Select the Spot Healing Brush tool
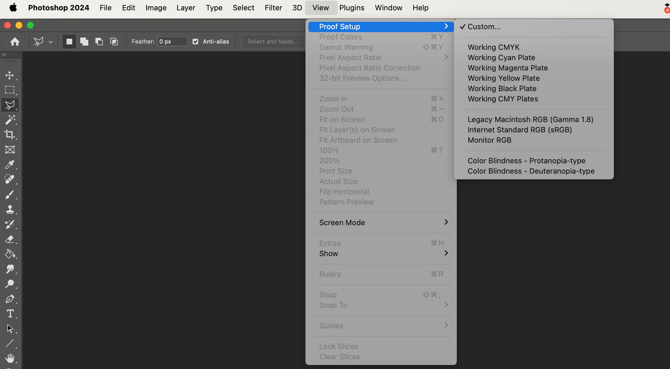 click(10, 179)
